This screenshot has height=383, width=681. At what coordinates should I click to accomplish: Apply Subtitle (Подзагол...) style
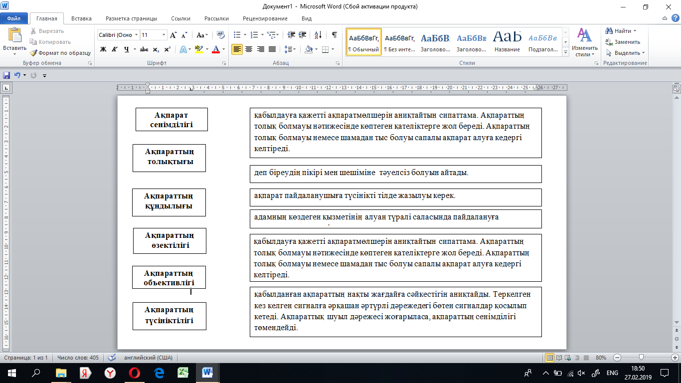[543, 41]
